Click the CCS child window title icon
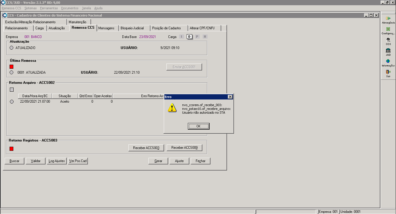Image resolution: width=396 pixels, height=214 pixels. (x=5, y=15)
